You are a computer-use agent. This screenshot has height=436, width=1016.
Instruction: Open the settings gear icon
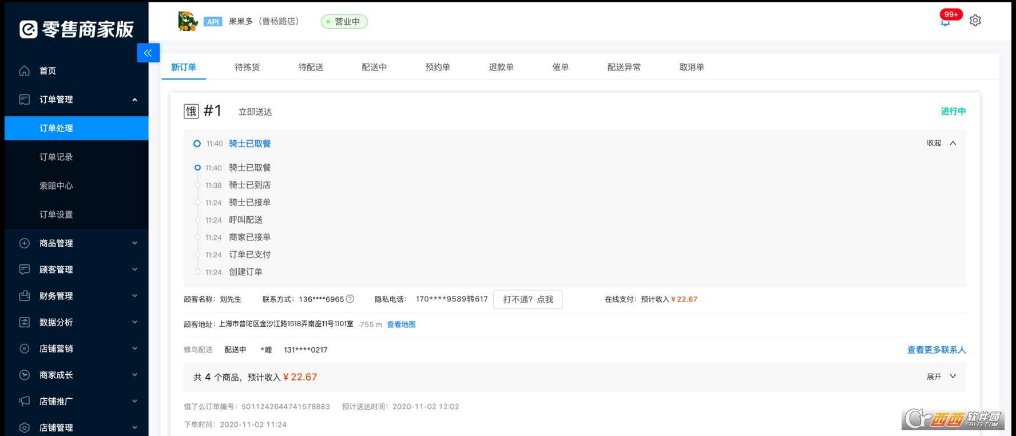point(975,21)
